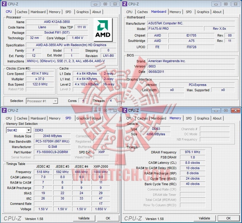This screenshot has width=242, height=223.
Task: Close the Memory window with the red X
Action: [236, 110]
